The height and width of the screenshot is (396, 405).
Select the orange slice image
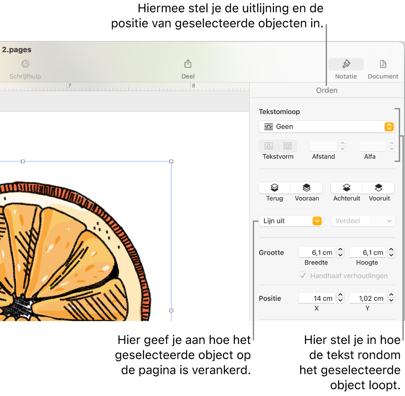click(x=75, y=251)
